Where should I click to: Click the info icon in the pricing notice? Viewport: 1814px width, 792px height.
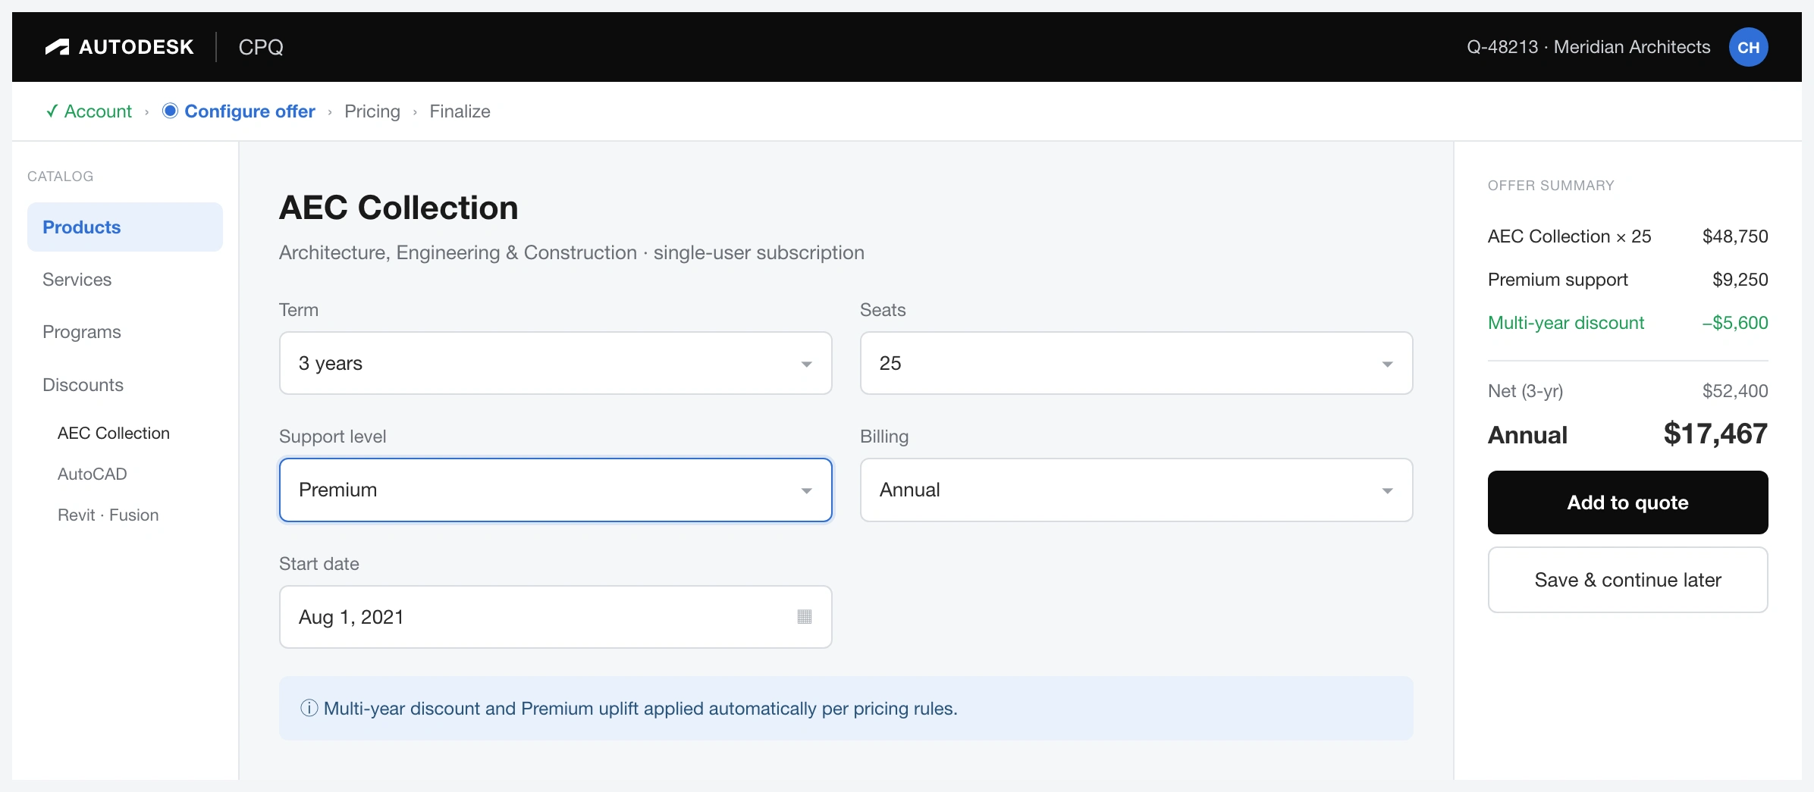pyautogui.click(x=309, y=708)
